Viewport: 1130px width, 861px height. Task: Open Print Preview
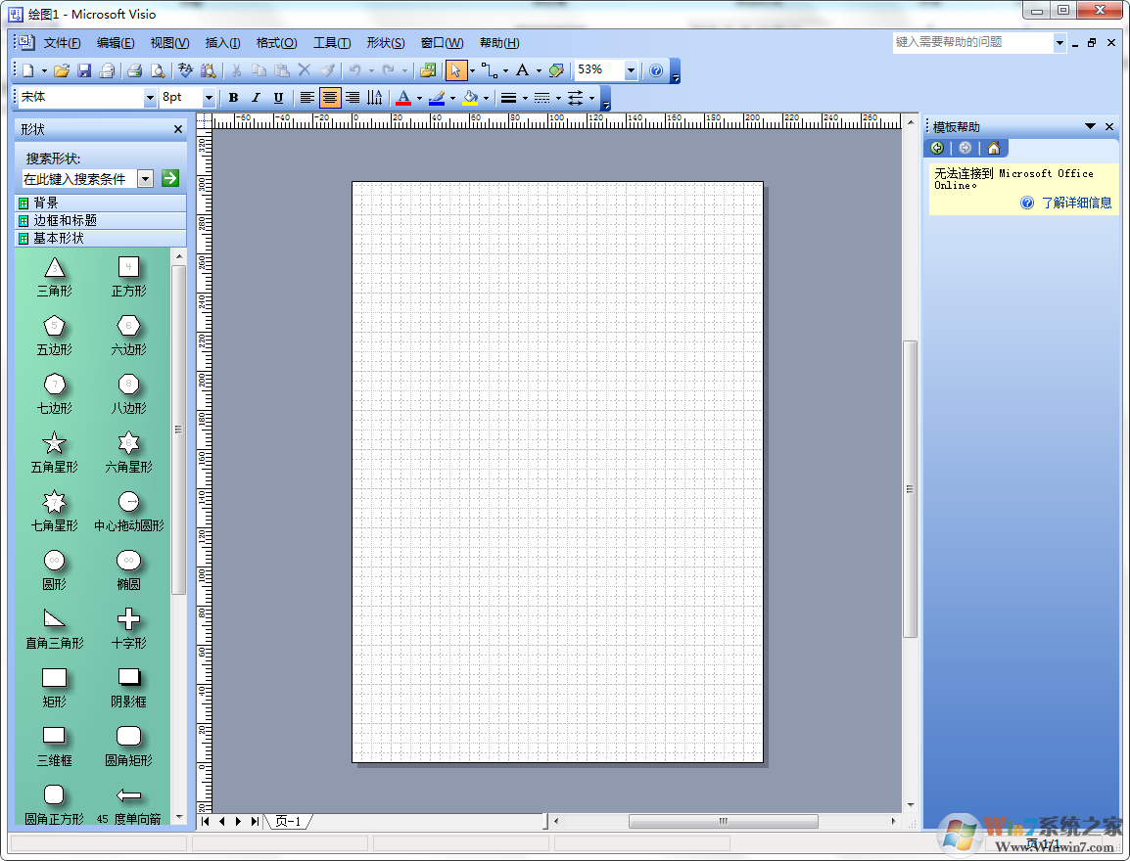[157, 69]
